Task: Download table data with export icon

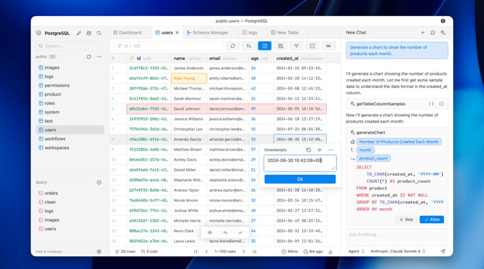Action: click(330, 252)
